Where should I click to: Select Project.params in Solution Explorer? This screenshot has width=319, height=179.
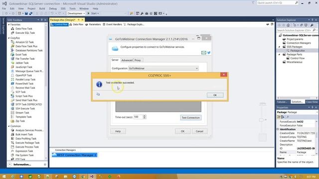coord(295,39)
